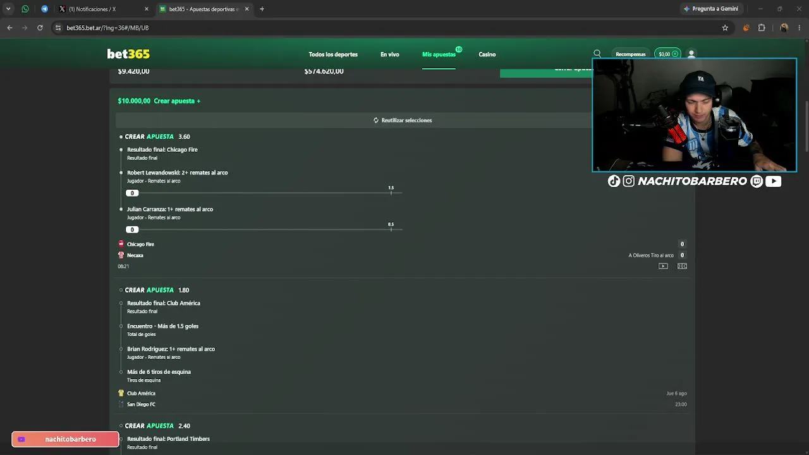Open the Chrome profile avatar

pyautogui.click(x=784, y=28)
